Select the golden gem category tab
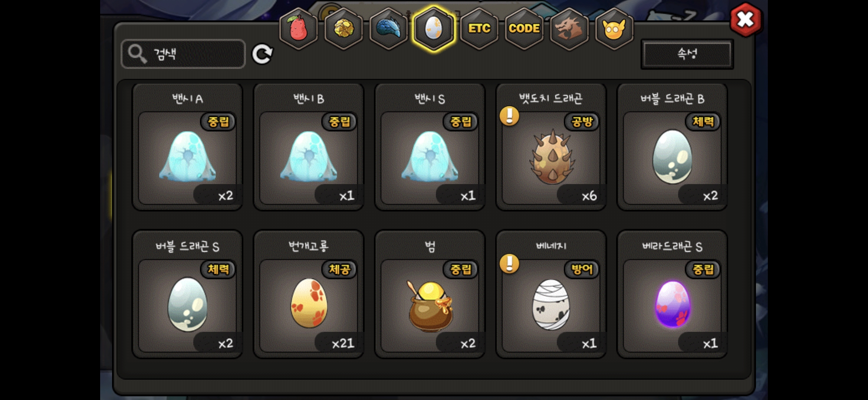Image resolution: width=868 pixels, height=400 pixels. coord(344,29)
